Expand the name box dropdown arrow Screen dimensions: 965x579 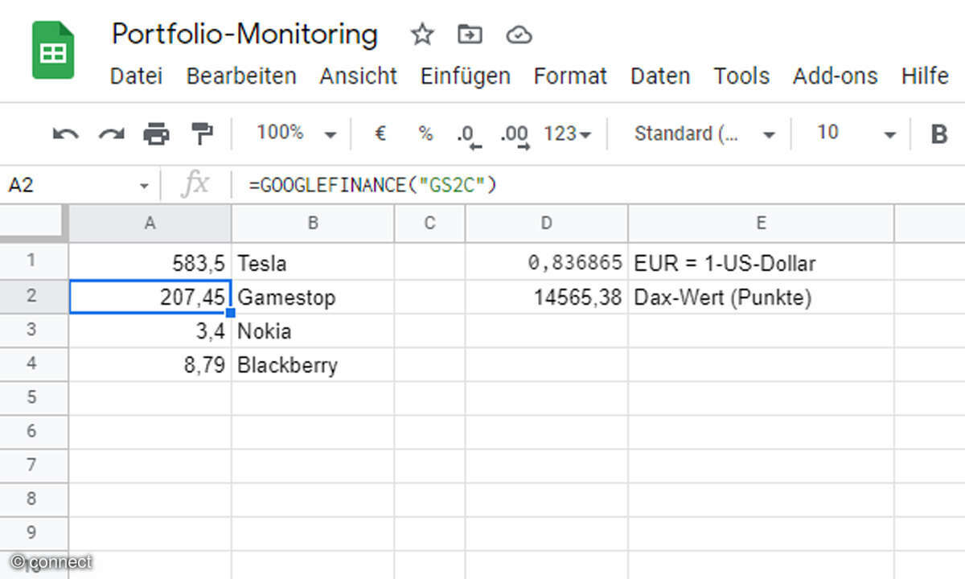pos(144,186)
